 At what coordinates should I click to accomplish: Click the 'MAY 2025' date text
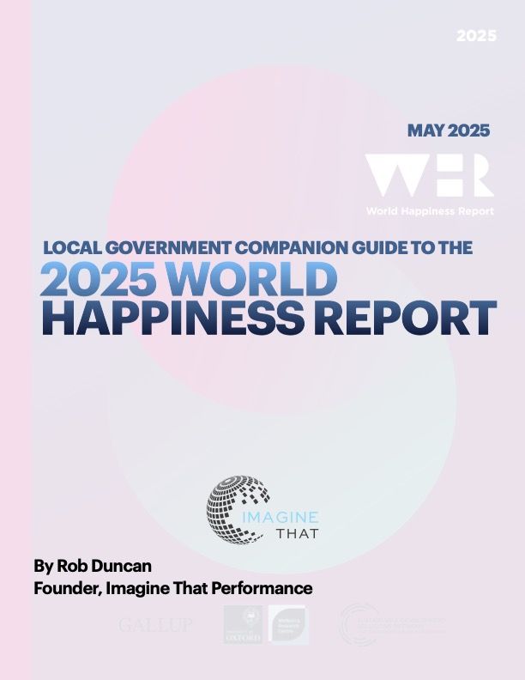[449, 131]
